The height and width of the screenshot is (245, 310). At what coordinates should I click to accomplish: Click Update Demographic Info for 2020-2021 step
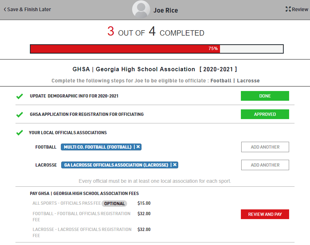pyautogui.click(x=74, y=96)
